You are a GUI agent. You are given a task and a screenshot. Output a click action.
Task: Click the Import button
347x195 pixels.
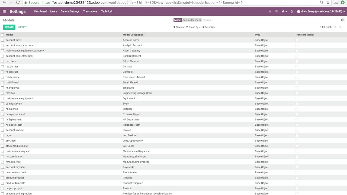pyautogui.click(x=22, y=27)
